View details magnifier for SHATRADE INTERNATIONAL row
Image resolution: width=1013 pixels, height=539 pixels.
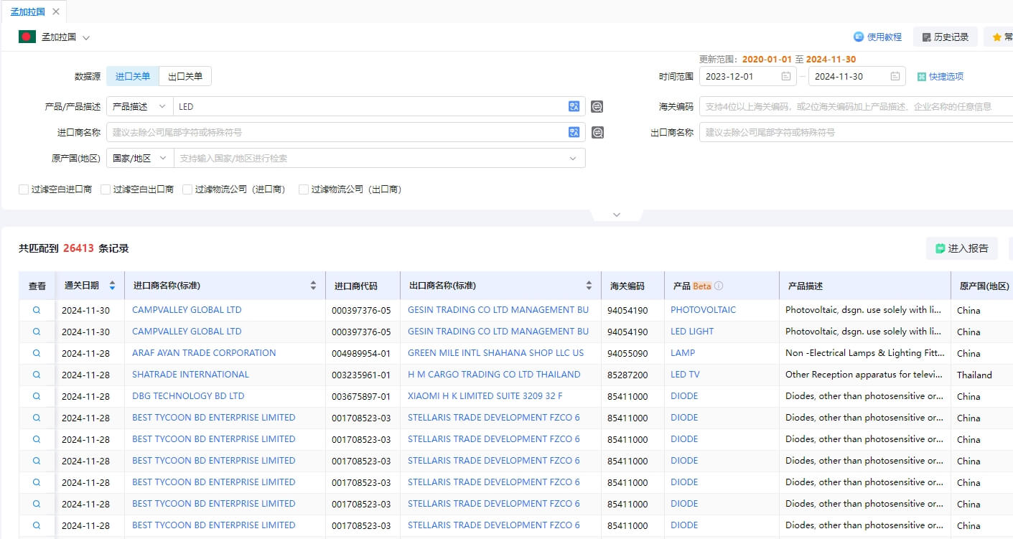click(x=37, y=375)
